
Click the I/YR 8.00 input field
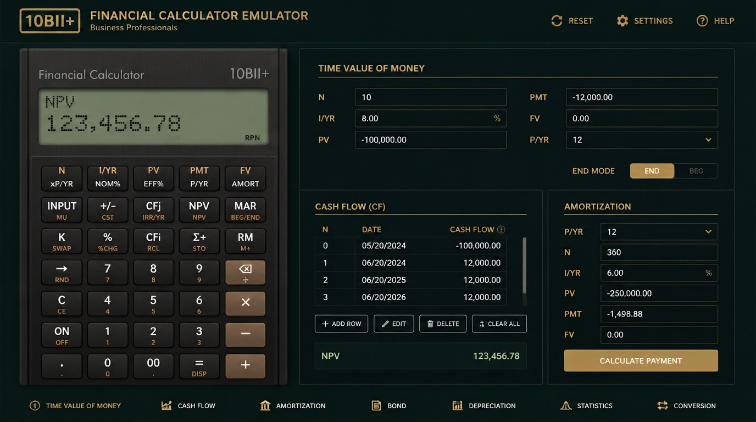click(x=431, y=118)
